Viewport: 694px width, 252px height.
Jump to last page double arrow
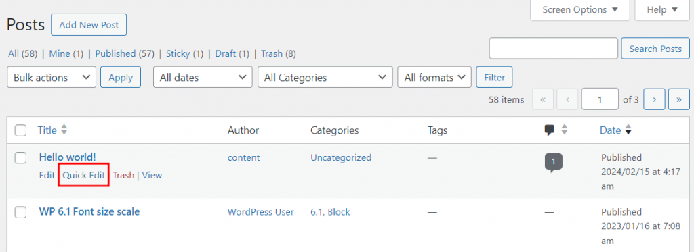point(679,99)
